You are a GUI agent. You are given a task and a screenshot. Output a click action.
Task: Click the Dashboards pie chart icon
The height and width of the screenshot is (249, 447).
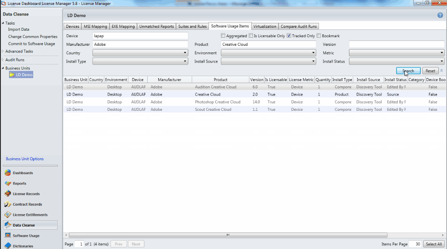tap(7, 173)
